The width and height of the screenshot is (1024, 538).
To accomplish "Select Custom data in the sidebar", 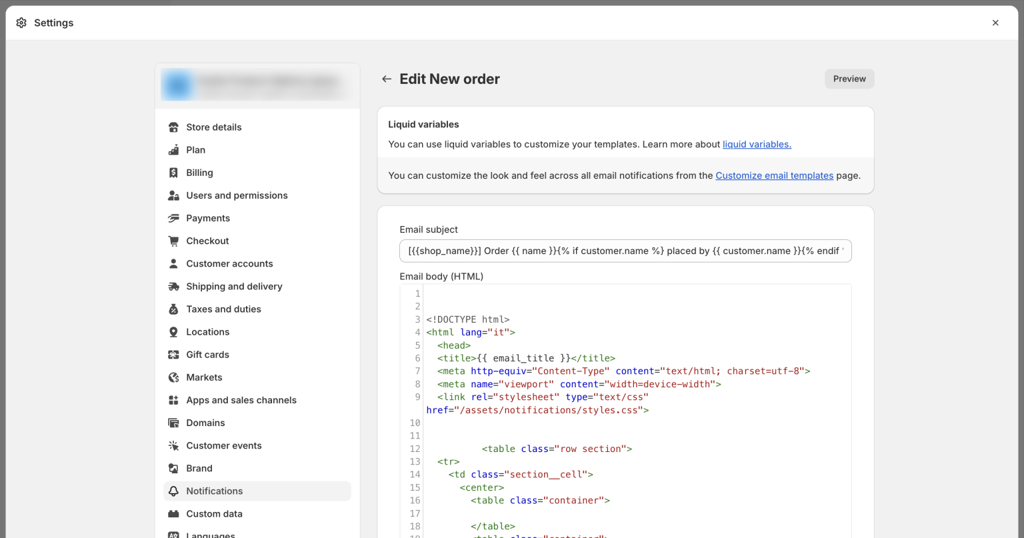I will [213, 513].
